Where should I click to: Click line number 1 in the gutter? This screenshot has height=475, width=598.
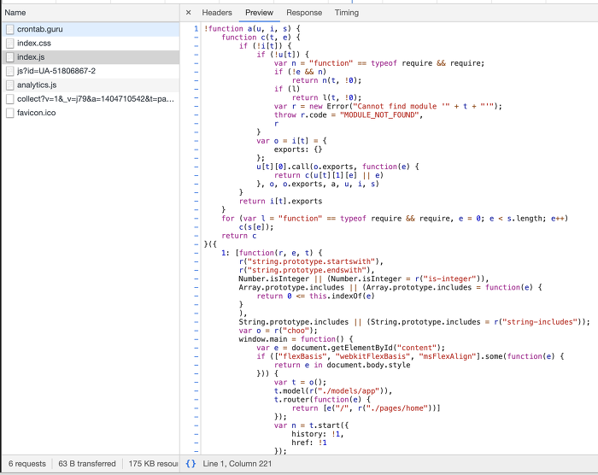tap(196, 28)
